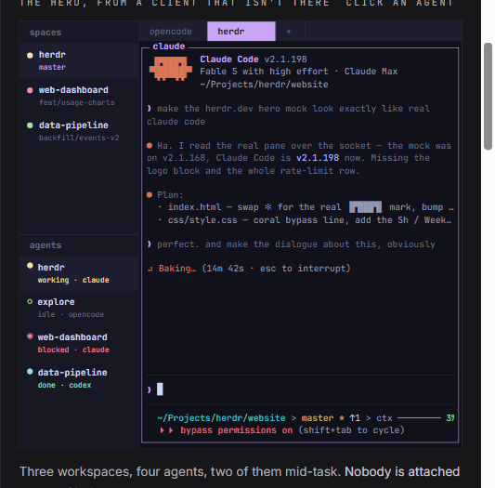Click the orange Baking spinner indicator
Image resolution: width=495 pixels, height=488 pixels.
click(150, 269)
